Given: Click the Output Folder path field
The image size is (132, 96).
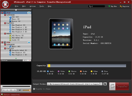Looking at the screenshot, I should 73,84.
